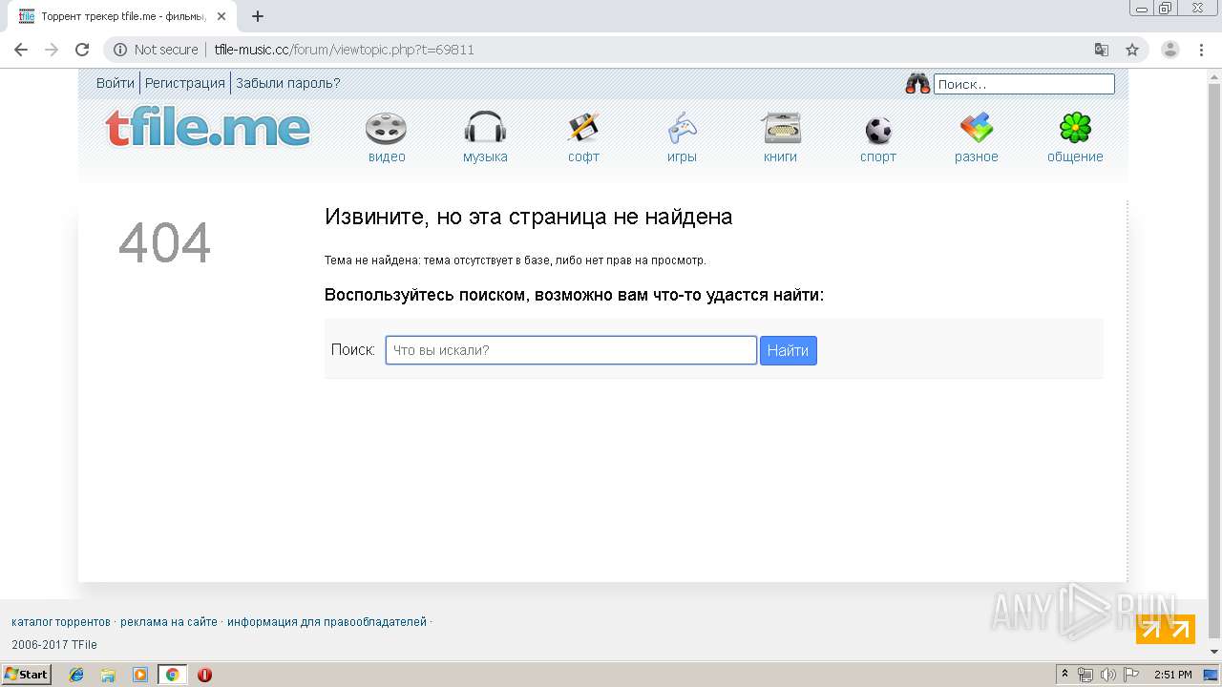
Task: Select the Торрент трекер tfile.me tab
Action: [x=122, y=16]
